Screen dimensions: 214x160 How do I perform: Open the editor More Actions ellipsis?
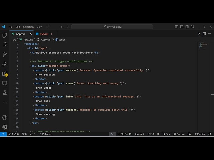pos(209,34)
